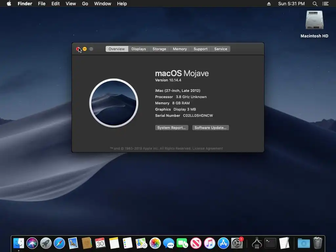
Task: Open Launchpad rocket icon
Action: click(x=46, y=243)
